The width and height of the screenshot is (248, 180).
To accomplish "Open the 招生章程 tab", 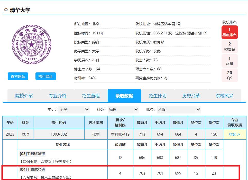I will (x=91, y=96).
